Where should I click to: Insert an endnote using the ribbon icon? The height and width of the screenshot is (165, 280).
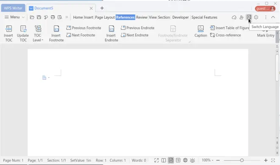click(x=112, y=29)
